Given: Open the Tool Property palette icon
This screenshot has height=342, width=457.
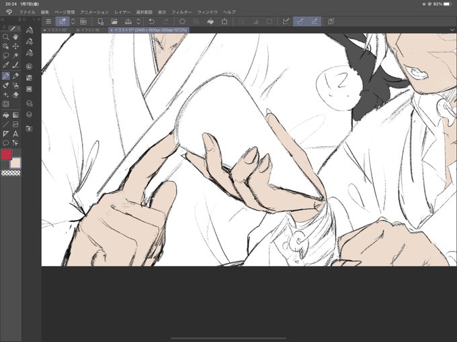Looking at the screenshot, I should click(29, 42).
